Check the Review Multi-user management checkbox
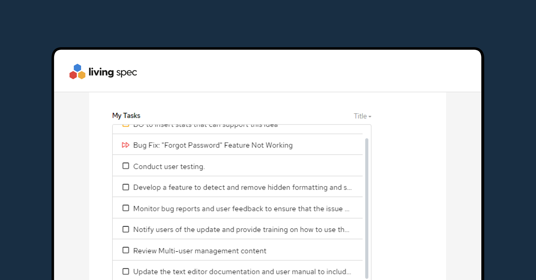The width and height of the screenshot is (536, 280). click(126, 250)
